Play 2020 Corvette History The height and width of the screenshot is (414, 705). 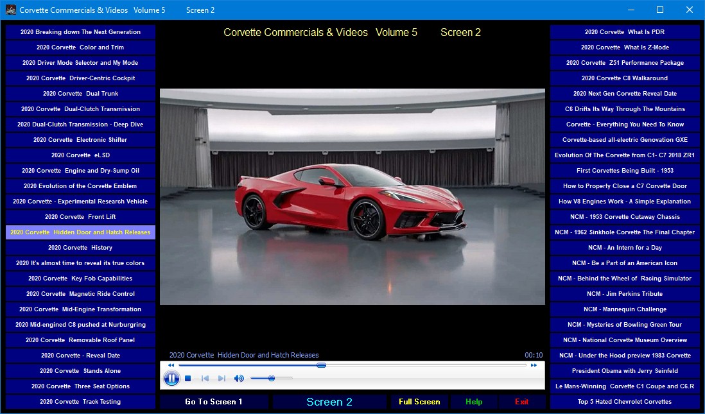tap(80, 248)
